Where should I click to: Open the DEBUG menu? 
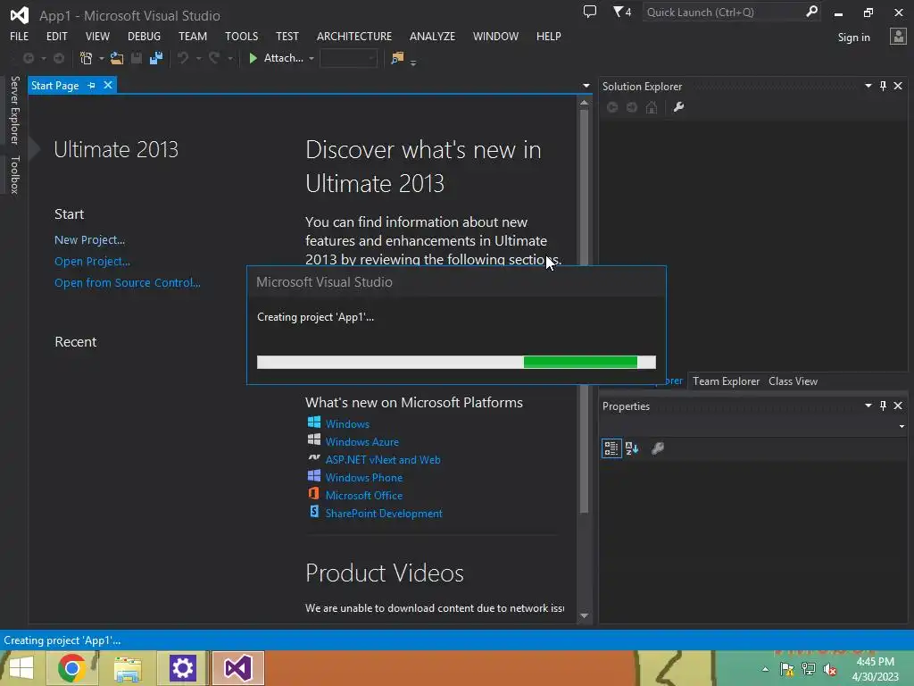click(144, 36)
